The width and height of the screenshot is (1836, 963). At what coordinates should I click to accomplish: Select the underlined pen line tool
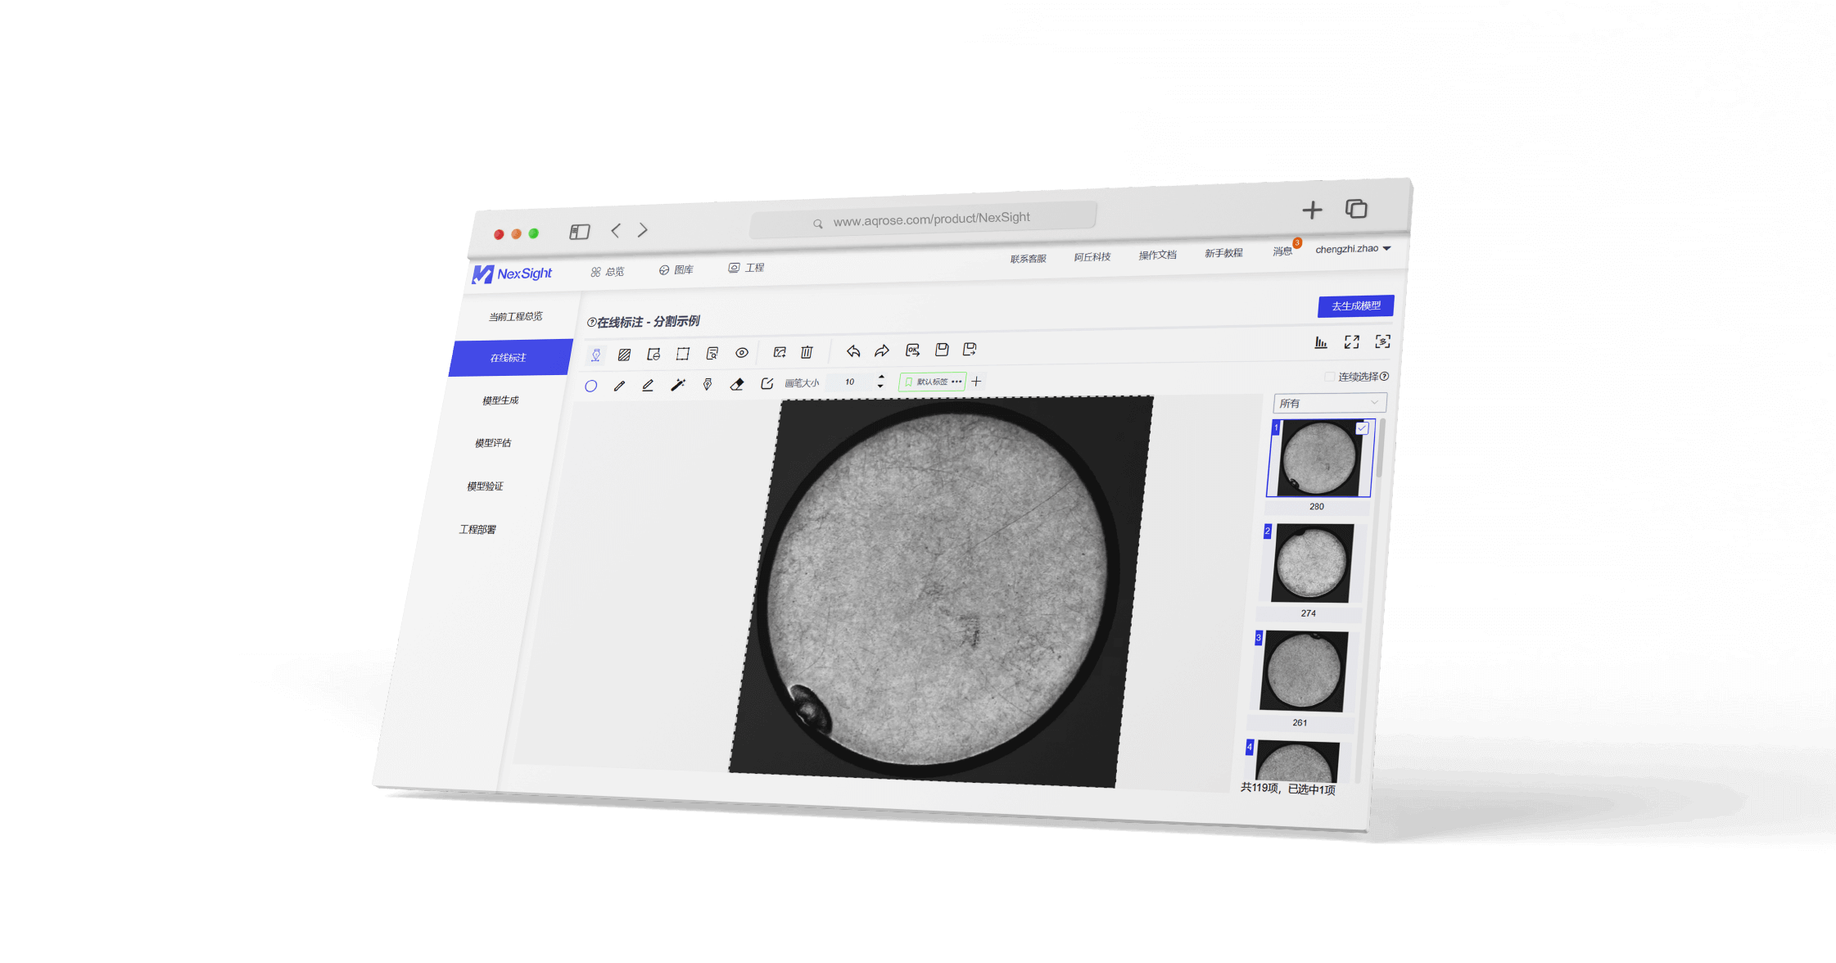[648, 385]
